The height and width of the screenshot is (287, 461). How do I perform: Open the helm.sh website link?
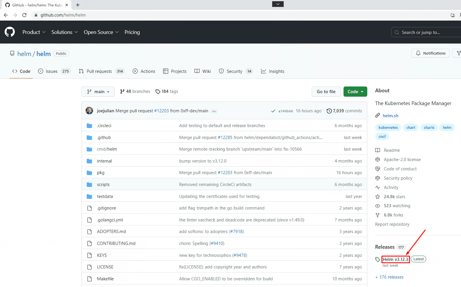391,115
